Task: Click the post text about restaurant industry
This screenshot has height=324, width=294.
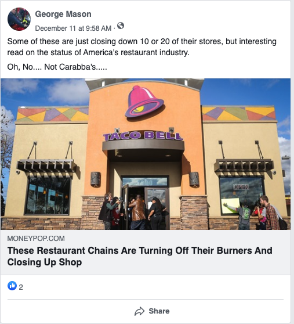Action: [x=141, y=47]
